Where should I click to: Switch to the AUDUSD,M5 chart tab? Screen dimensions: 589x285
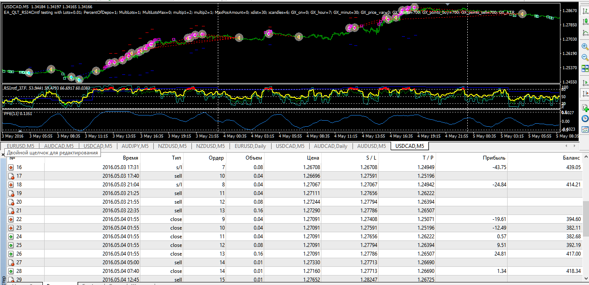click(x=372, y=146)
